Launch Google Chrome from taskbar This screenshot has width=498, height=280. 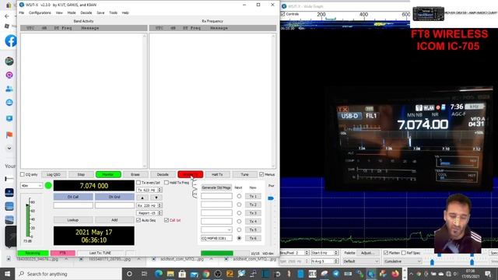206,274
